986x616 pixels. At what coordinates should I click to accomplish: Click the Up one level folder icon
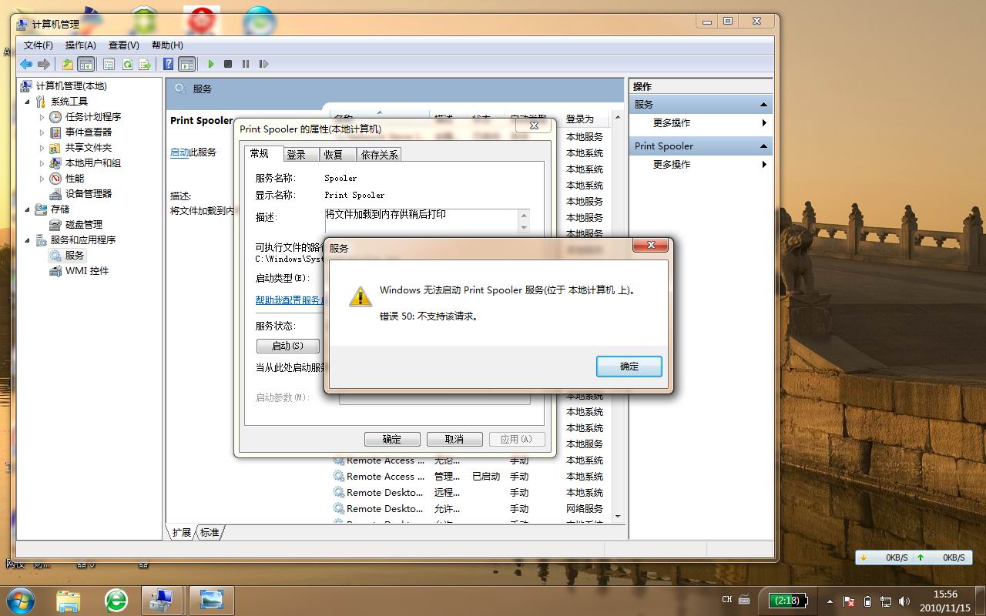coord(68,65)
